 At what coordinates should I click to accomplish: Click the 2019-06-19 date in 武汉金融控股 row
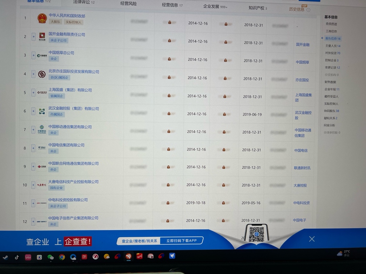(252, 115)
